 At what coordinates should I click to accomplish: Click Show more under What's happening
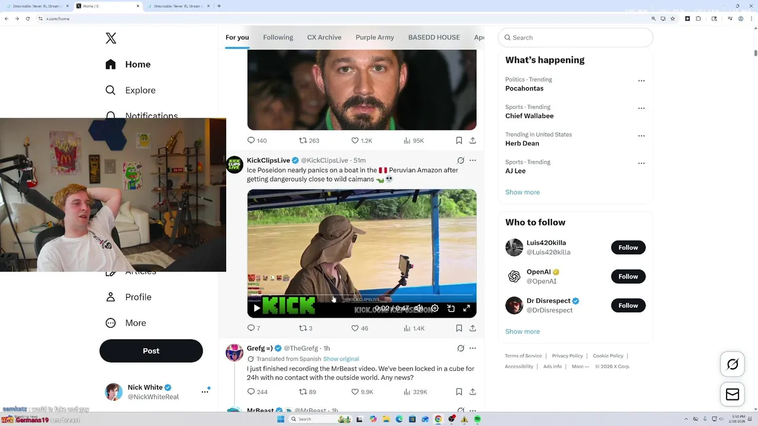522,192
